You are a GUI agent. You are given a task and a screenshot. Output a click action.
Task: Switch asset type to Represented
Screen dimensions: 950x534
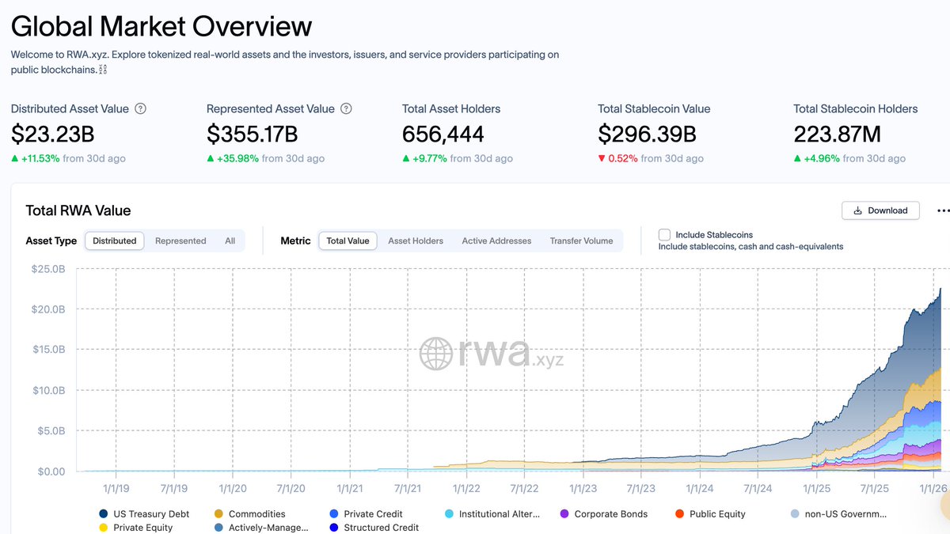tap(180, 240)
